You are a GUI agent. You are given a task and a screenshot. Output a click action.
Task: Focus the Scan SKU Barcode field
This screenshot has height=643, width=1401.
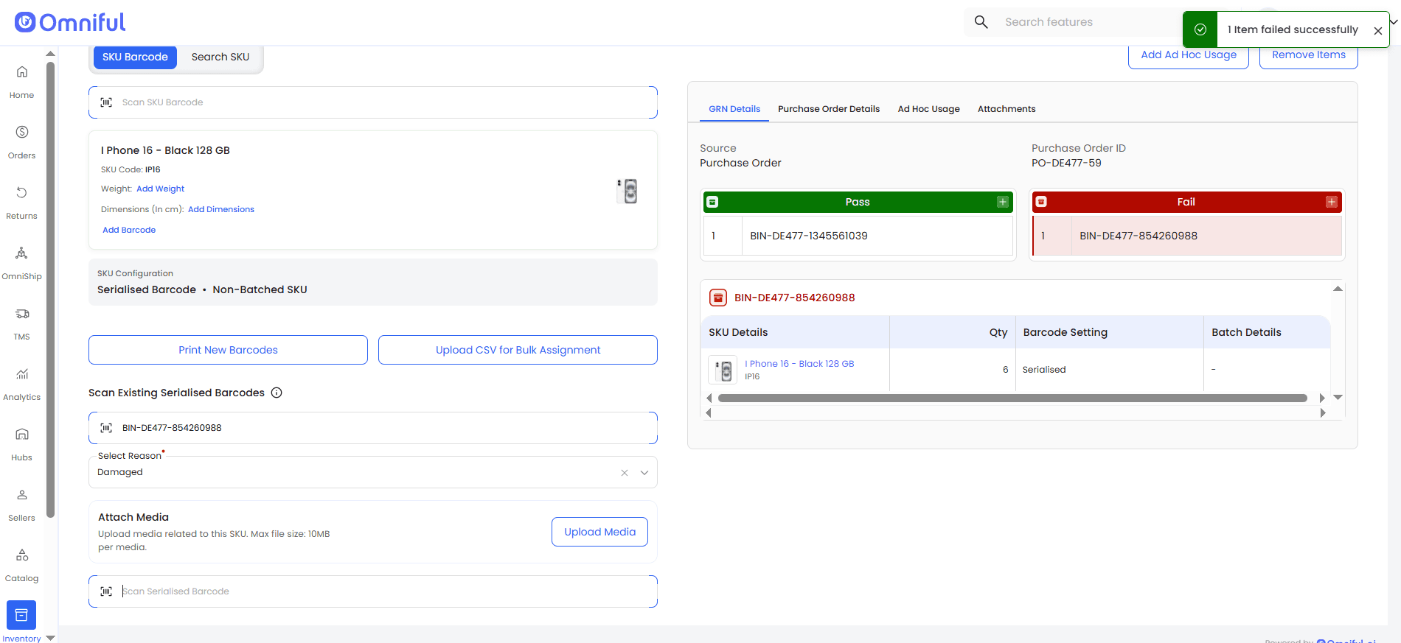click(373, 102)
